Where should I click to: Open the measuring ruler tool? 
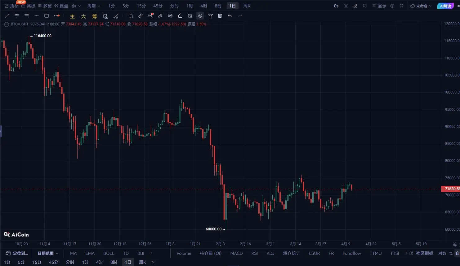[141, 16]
